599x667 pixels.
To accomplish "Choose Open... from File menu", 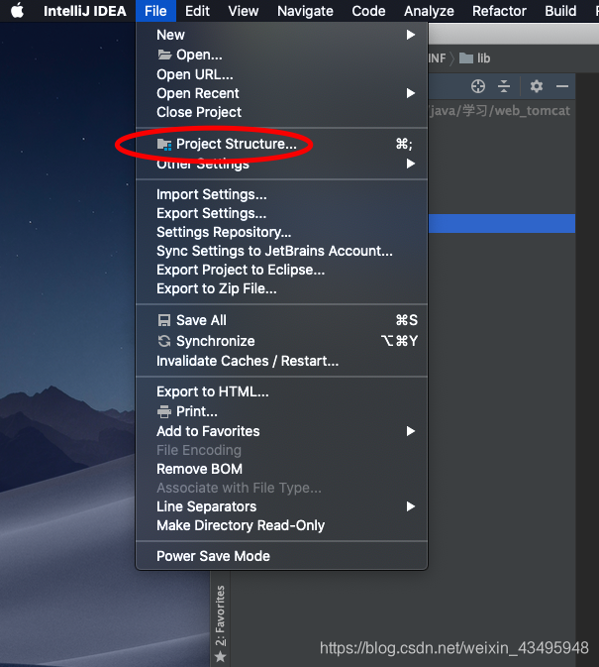I will (x=281, y=55).
